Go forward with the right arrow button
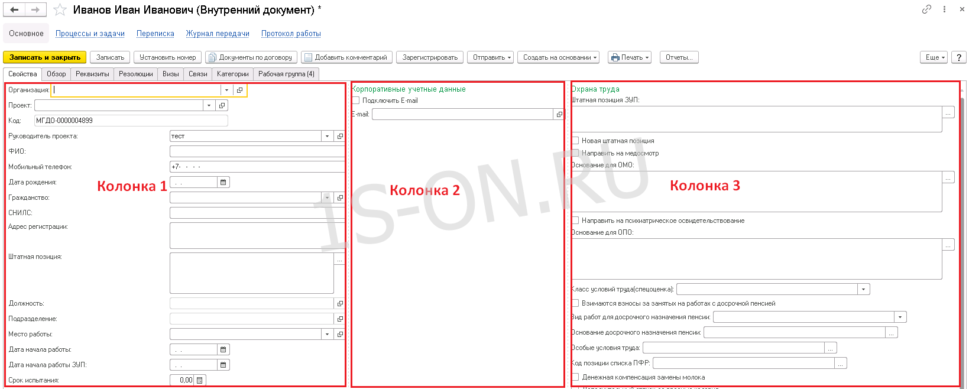This screenshot has height=389, width=969. click(35, 9)
